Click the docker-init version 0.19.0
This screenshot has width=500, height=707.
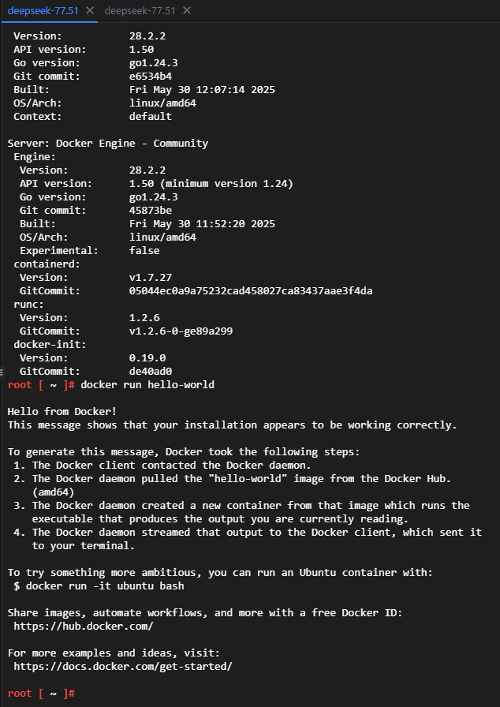click(147, 357)
